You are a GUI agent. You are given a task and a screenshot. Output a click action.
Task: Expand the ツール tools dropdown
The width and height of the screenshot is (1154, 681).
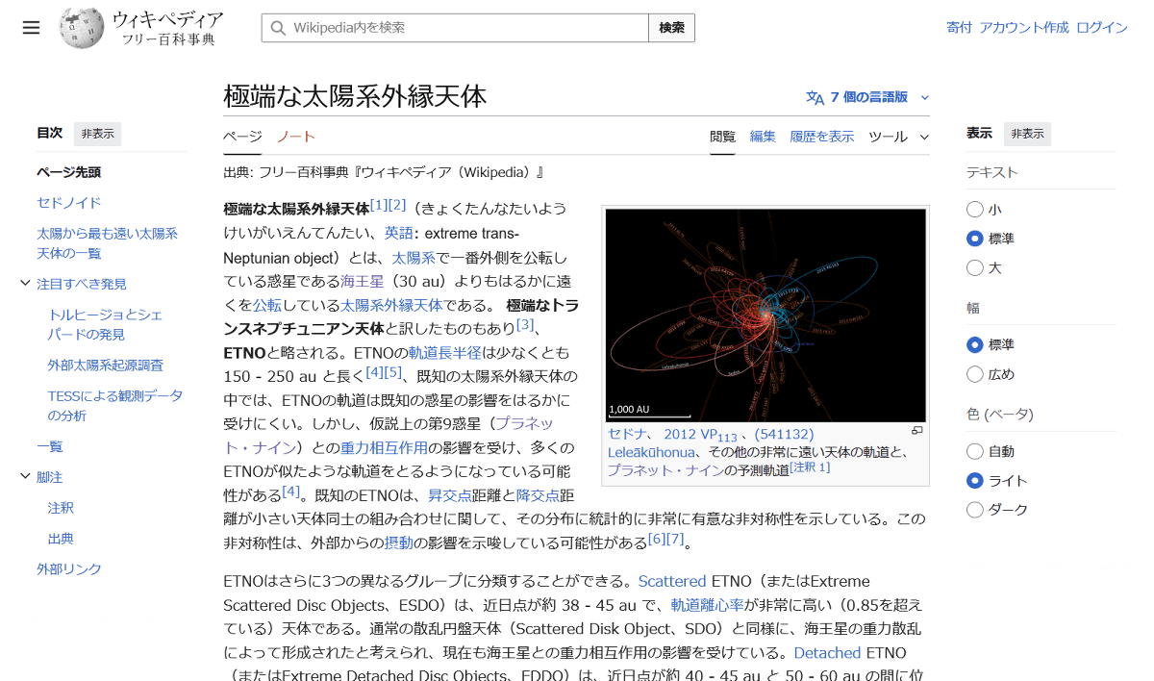(897, 137)
